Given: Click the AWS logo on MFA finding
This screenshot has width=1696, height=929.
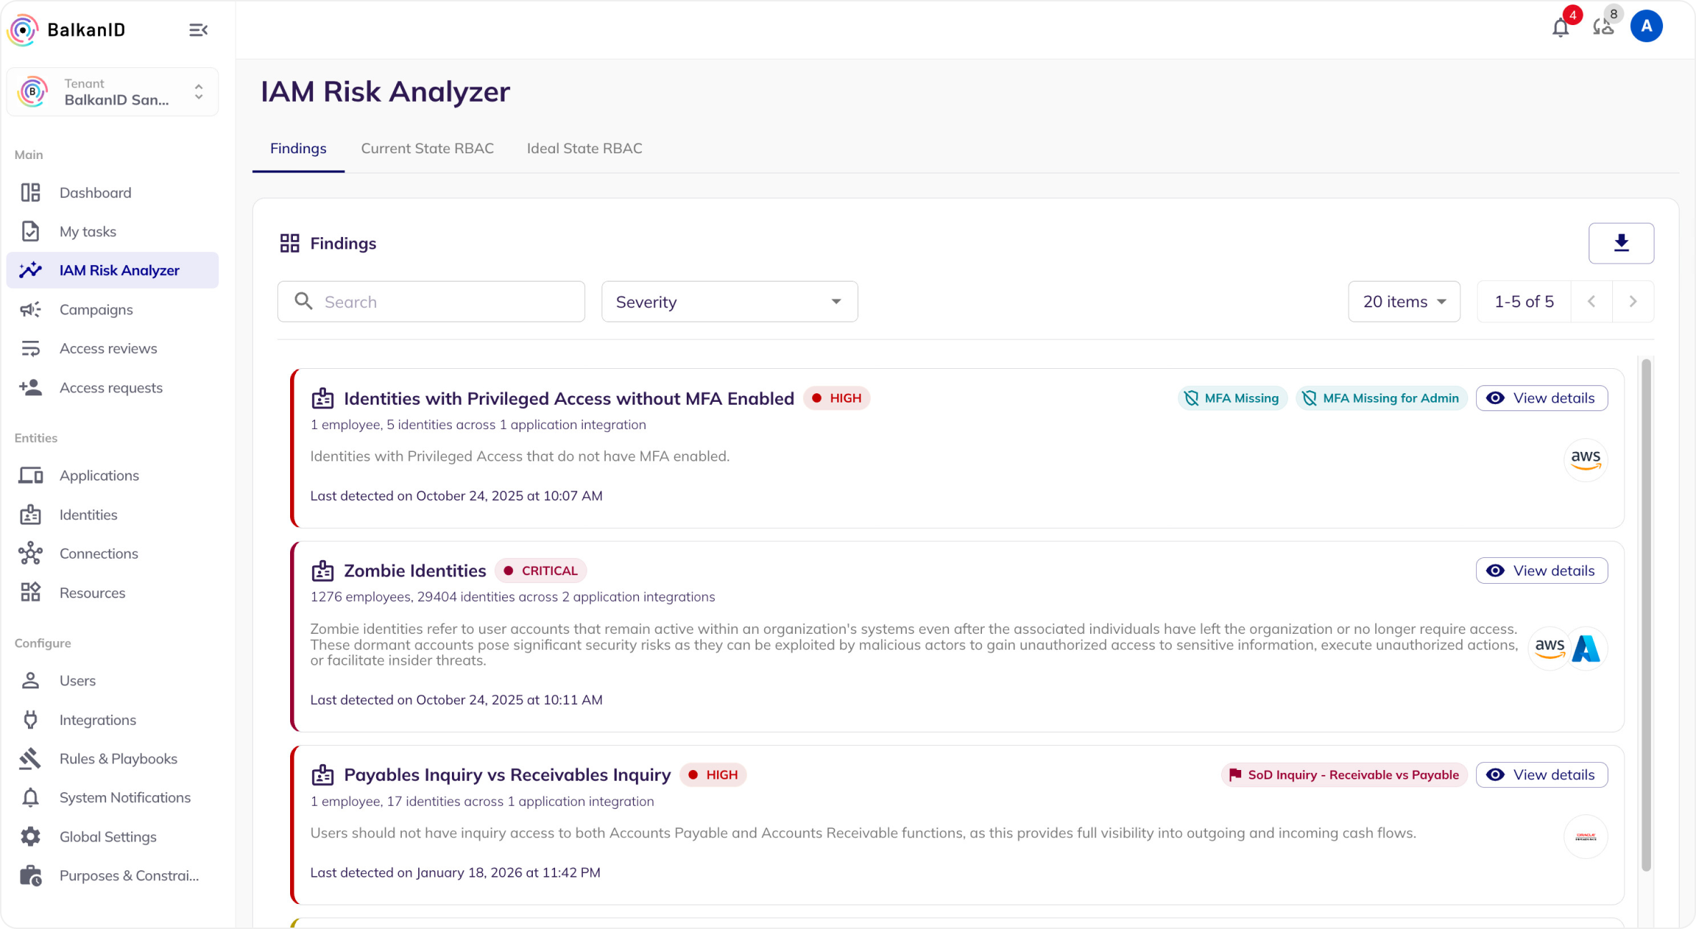Looking at the screenshot, I should (1585, 460).
